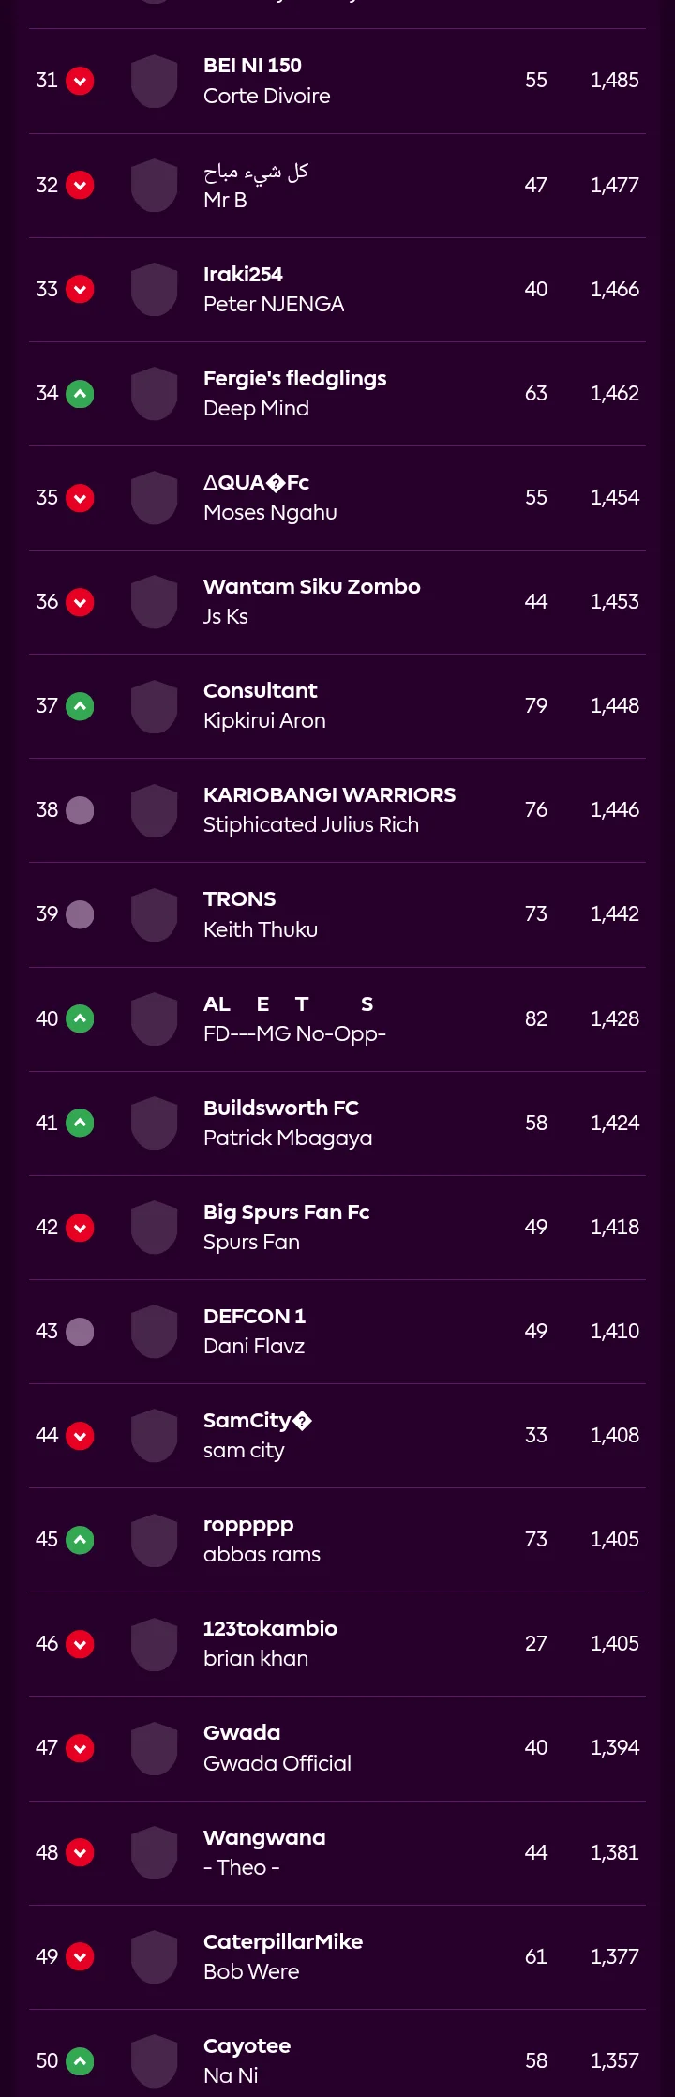Click the red down-arrow icon beside rank 31
675x2097 pixels.
[80, 81]
